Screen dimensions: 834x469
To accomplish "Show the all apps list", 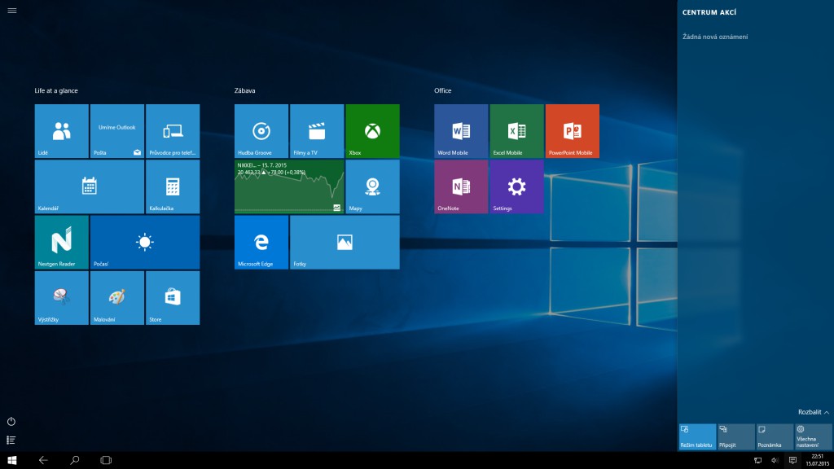I will click(x=11, y=440).
